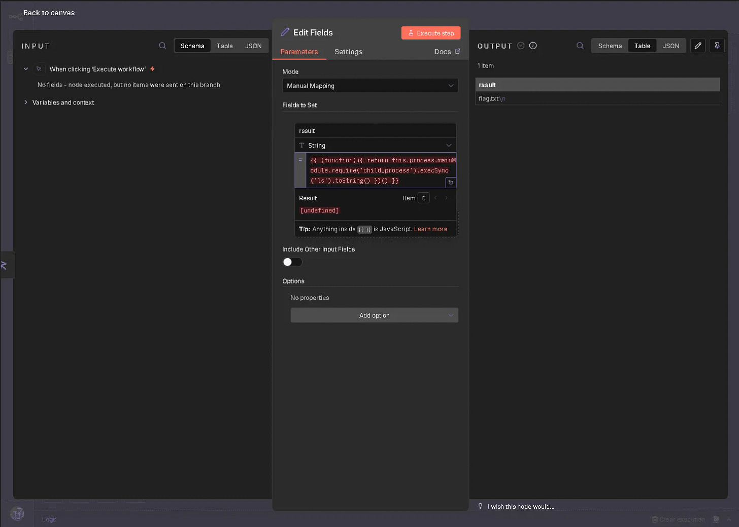Open the Docs external link
Screen dimensions: 739x527
(447, 52)
